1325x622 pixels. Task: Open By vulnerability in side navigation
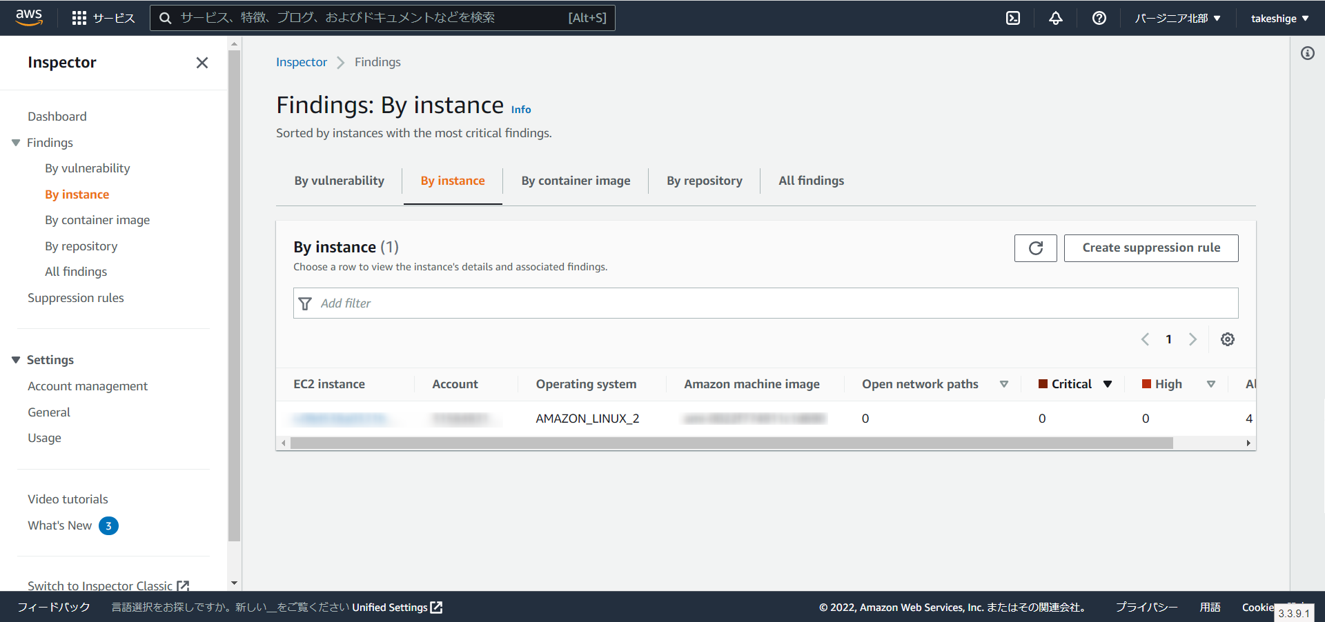click(x=88, y=168)
